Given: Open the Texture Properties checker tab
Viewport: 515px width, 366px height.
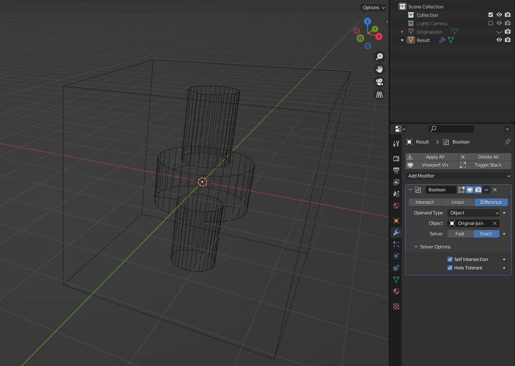Looking at the screenshot, I should 396,306.
